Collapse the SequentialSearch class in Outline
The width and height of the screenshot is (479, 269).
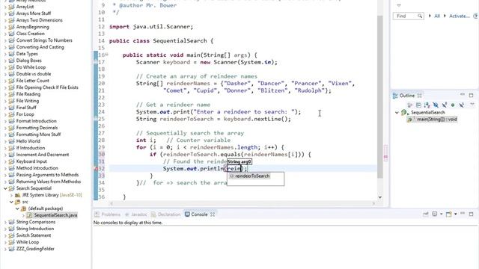(397, 112)
